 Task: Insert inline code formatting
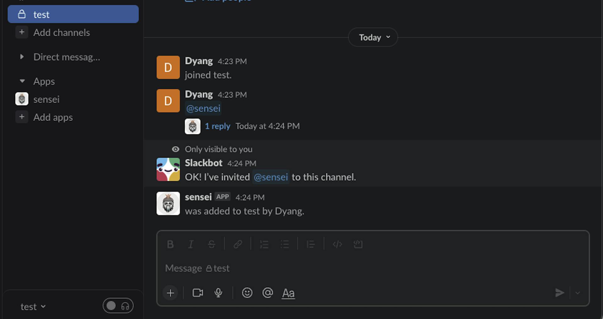tap(337, 244)
